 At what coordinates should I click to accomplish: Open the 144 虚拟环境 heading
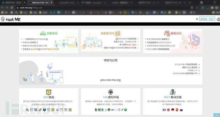pyautogui.click(x=111, y=97)
